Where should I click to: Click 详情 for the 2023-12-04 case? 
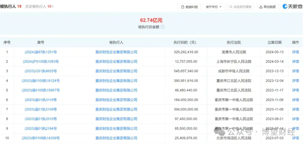295,81
